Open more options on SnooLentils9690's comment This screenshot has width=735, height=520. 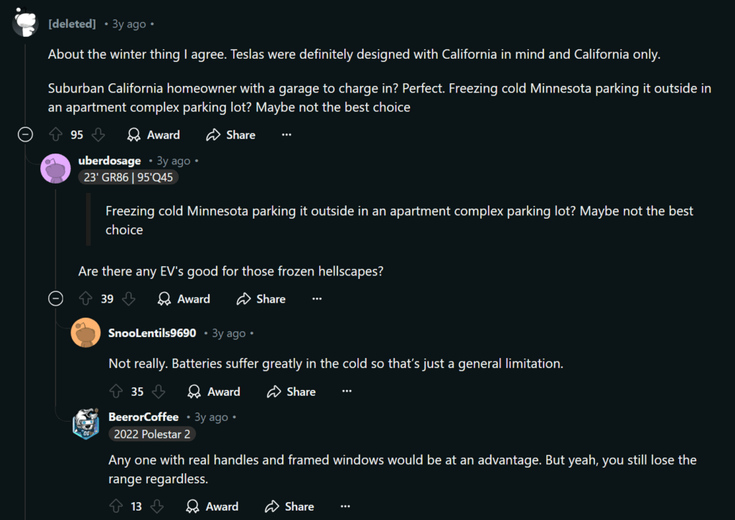coord(347,391)
